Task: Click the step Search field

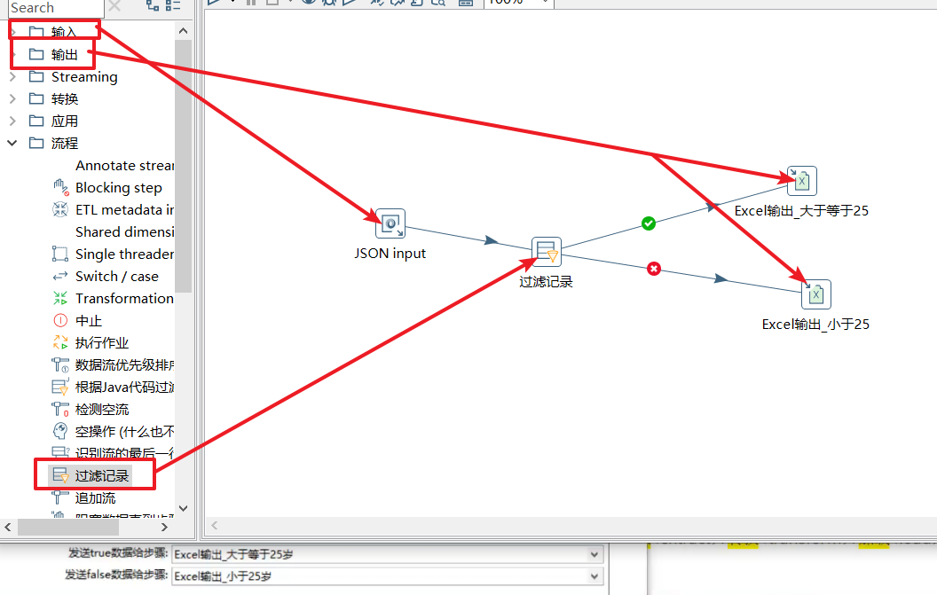Action: pos(56,8)
